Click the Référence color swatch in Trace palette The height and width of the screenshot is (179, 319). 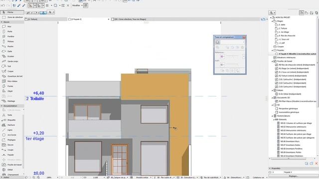(222, 57)
